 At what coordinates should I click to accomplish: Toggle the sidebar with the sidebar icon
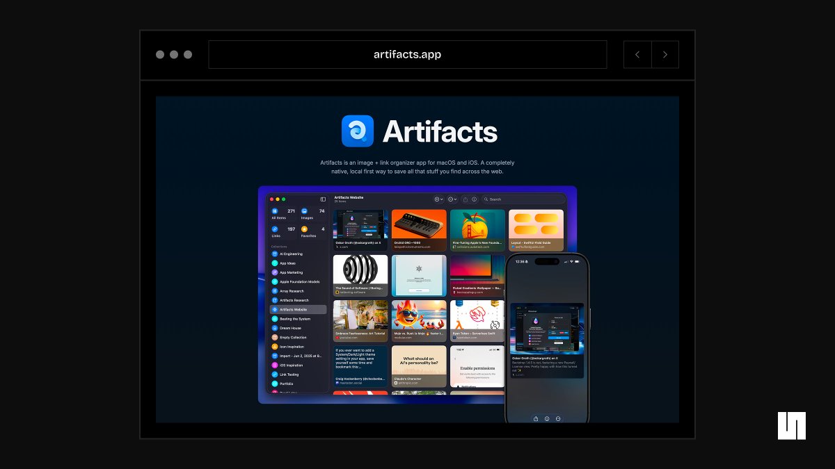coord(323,199)
